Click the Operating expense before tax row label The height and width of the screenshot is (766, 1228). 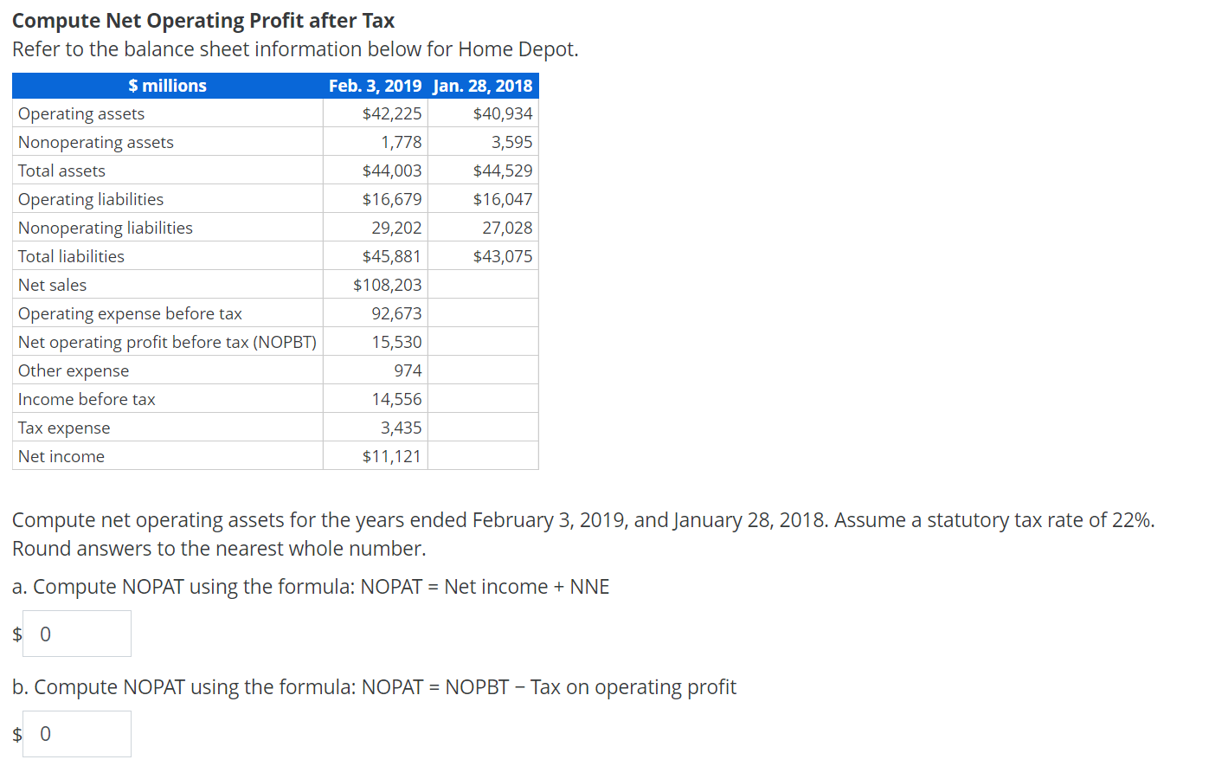[130, 312]
